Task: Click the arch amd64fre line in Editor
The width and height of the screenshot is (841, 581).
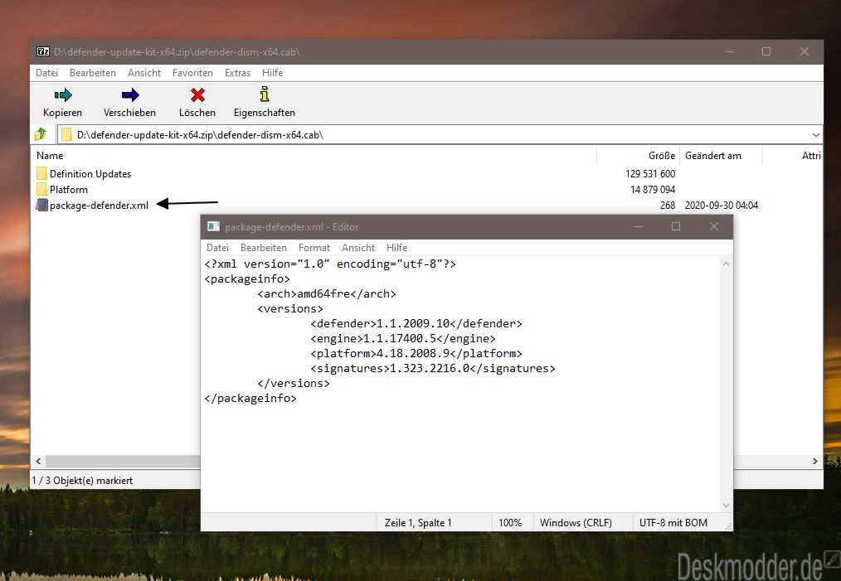Action: tap(327, 293)
